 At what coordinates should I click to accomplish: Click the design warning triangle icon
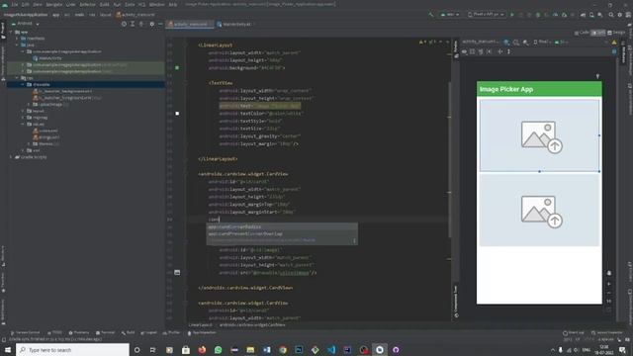(x=614, y=42)
